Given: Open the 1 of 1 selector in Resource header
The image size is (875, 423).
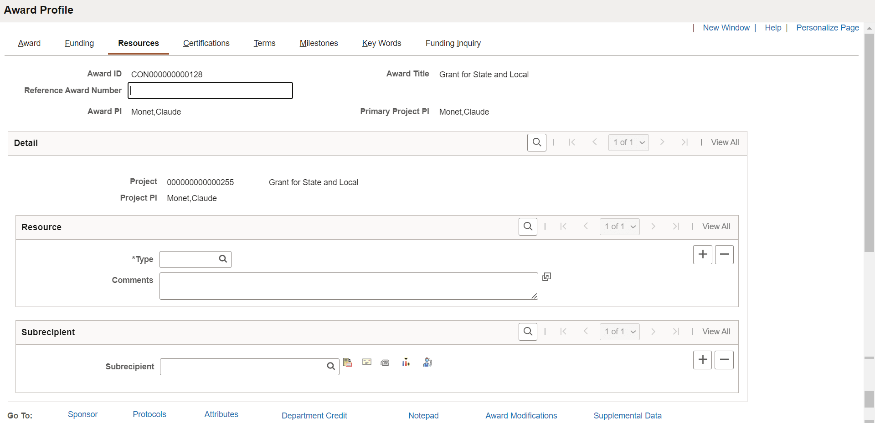Looking at the screenshot, I should tap(619, 227).
